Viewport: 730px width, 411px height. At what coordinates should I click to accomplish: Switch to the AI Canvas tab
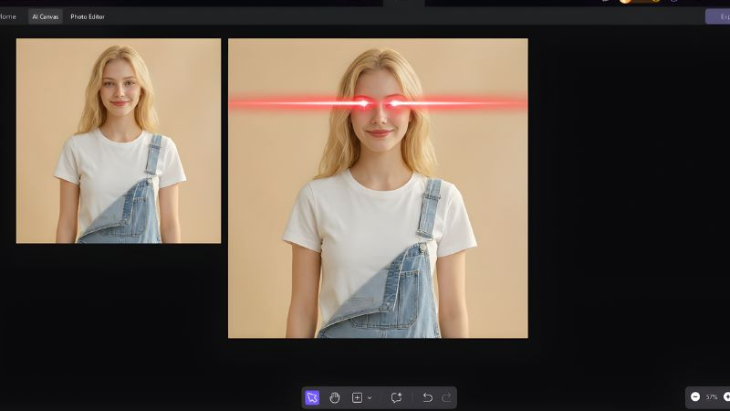click(x=45, y=16)
